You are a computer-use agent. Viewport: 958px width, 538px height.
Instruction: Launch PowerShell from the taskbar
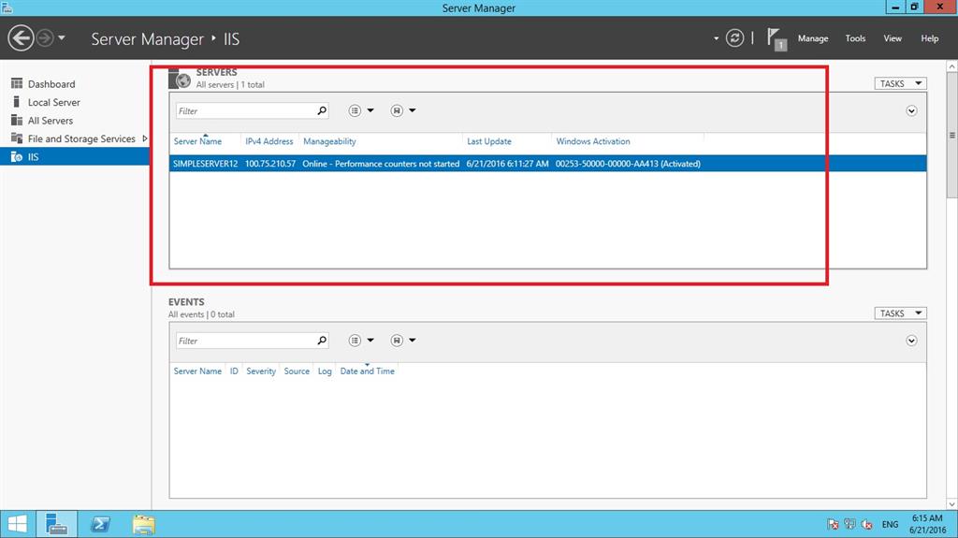[x=100, y=524]
